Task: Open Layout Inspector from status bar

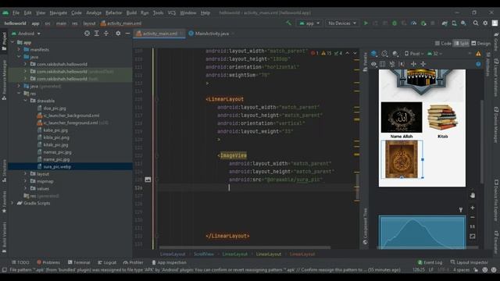Action: click(469, 262)
